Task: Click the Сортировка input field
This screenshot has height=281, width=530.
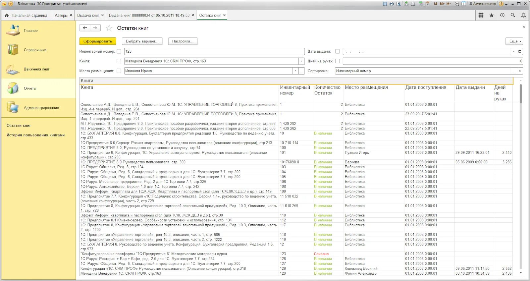Action: click(x=423, y=71)
